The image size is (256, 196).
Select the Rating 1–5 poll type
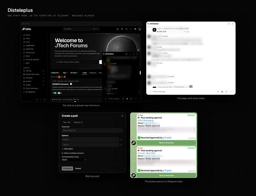(78, 122)
